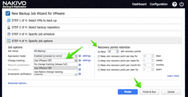Viewport: 188px width, 97px height.
Task: Open the Change tracking dropdown
Action: coord(56,60)
